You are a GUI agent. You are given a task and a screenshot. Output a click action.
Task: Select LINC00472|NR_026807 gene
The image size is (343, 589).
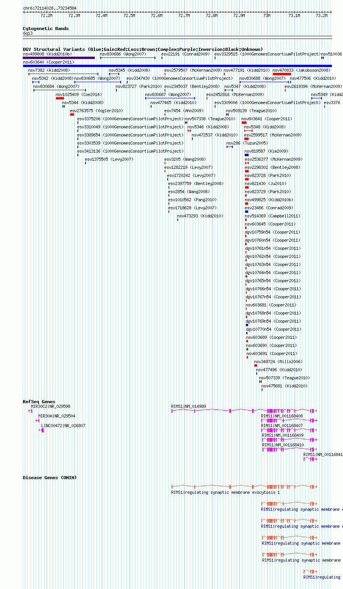(x=63, y=426)
